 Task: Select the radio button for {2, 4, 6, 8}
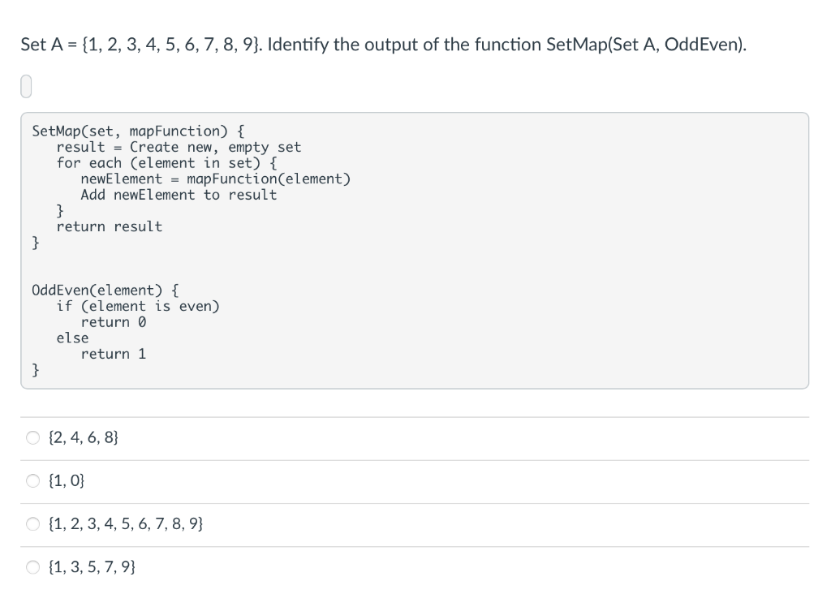32,437
